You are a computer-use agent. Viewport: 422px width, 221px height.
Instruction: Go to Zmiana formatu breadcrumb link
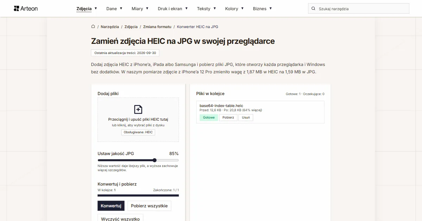coord(157,27)
